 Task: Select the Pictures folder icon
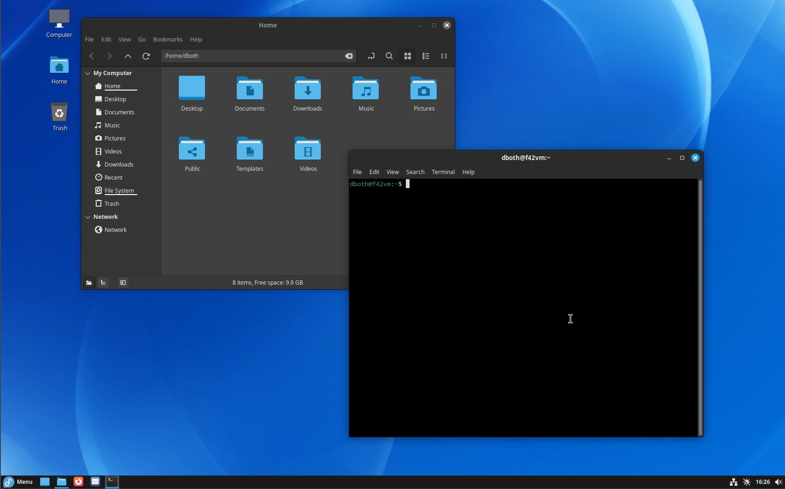pyautogui.click(x=424, y=88)
